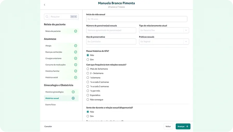Click the search magnifier icon in sidebar
The width and height of the screenshot is (233, 132).
47,17
